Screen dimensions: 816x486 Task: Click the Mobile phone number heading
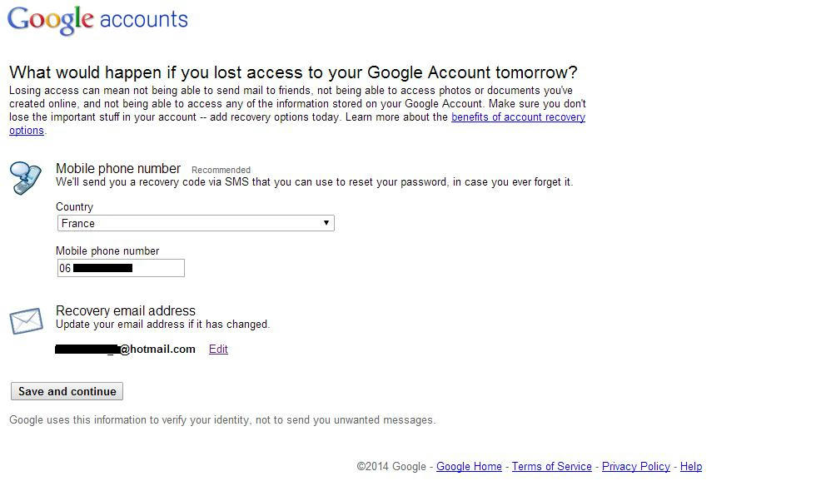coord(118,169)
